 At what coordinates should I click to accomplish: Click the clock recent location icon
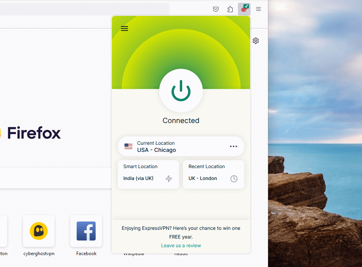(234, 178)
